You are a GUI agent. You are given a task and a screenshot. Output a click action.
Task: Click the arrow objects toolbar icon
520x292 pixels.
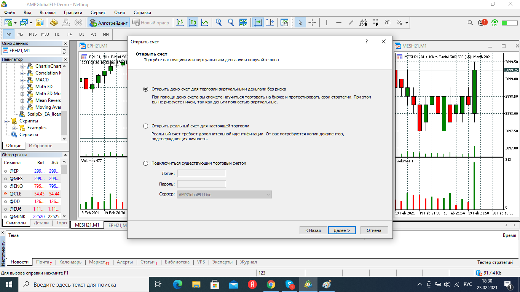click(x=399, y=22)
